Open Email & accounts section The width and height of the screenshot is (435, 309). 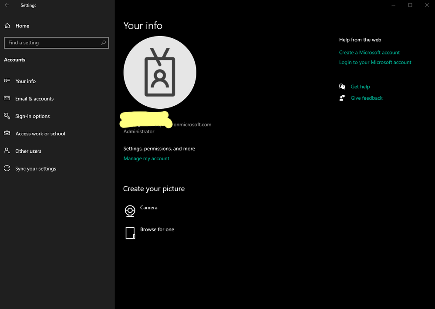pyautogui.click(x=34, y=98)
